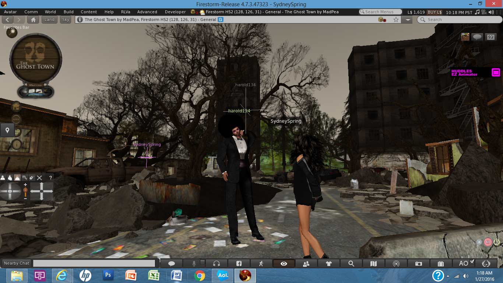This screenshot has height=283, width=503.
Task: Open voice settings headphones button
Action: coord(217,263)
